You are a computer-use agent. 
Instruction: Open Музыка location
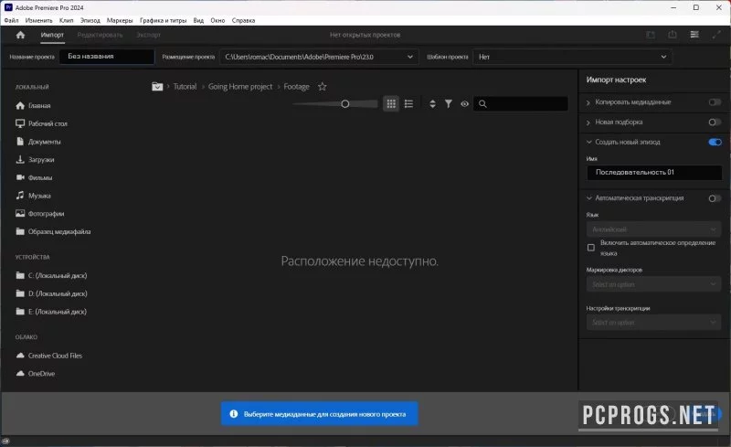33,196
